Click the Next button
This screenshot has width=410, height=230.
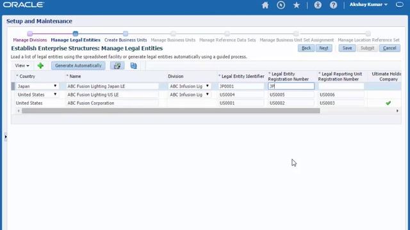pos(324,48)
